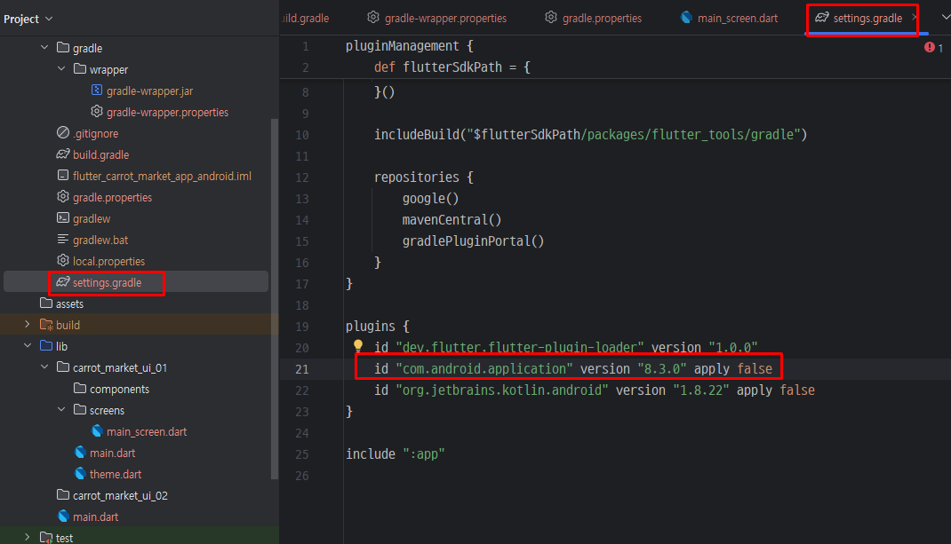Click the "1.8.22" Kotlin version string
The image size is (951, 544).
tap(701, 390)
